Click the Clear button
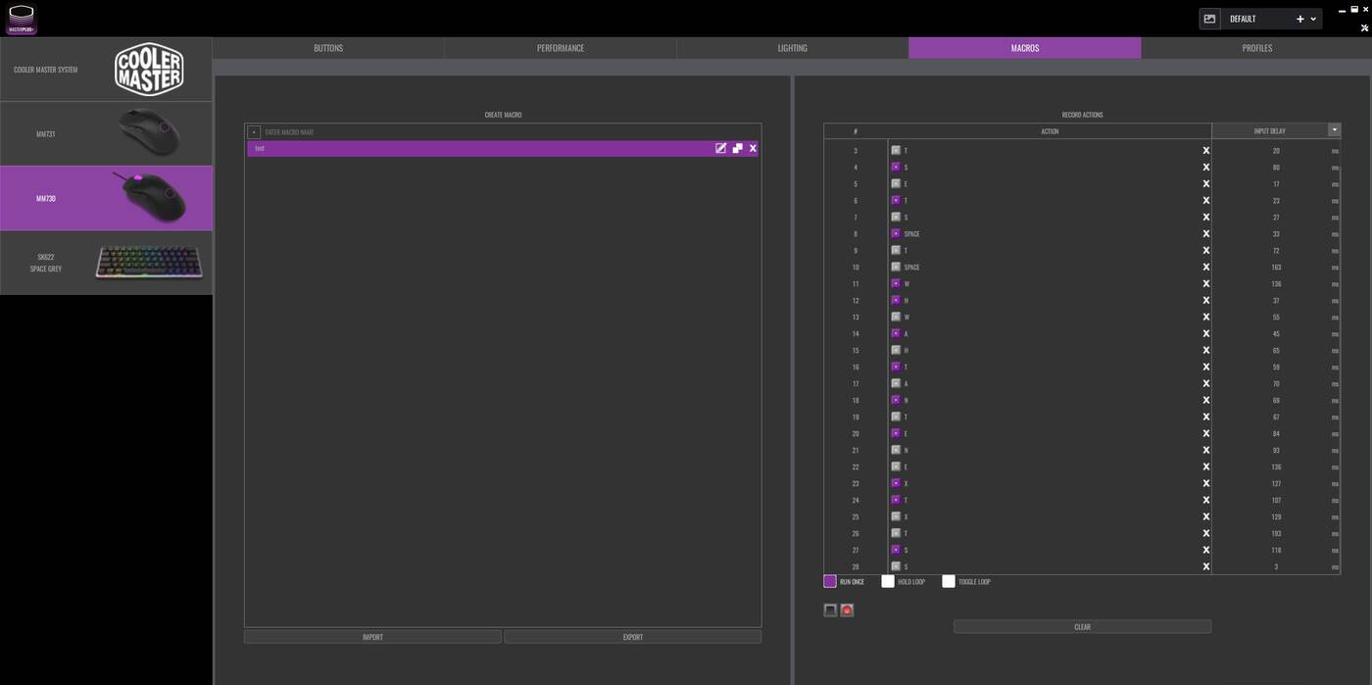 [x=1082, y=627]
